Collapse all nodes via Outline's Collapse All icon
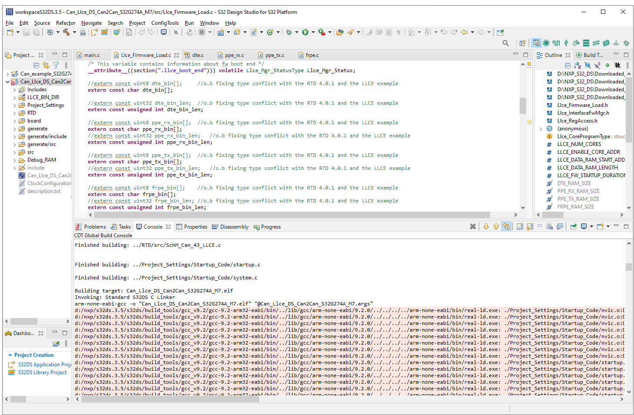634x415 pixels. [568, 65]
